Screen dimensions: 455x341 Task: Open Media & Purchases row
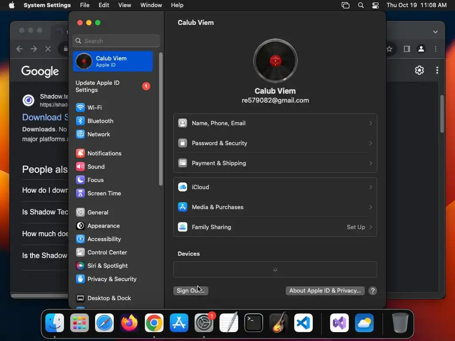275,207
